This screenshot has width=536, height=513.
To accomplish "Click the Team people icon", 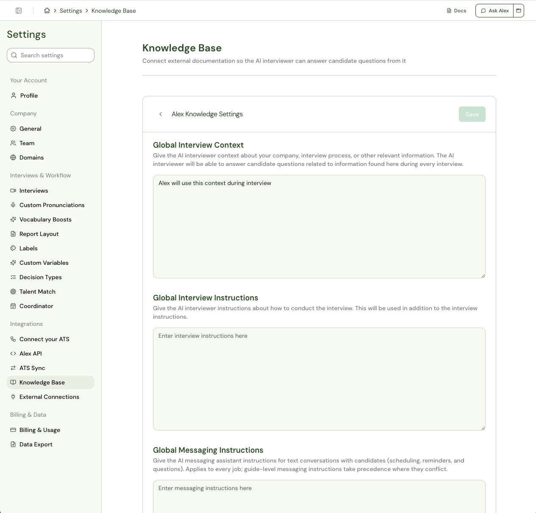I will [x=13, y=143].
